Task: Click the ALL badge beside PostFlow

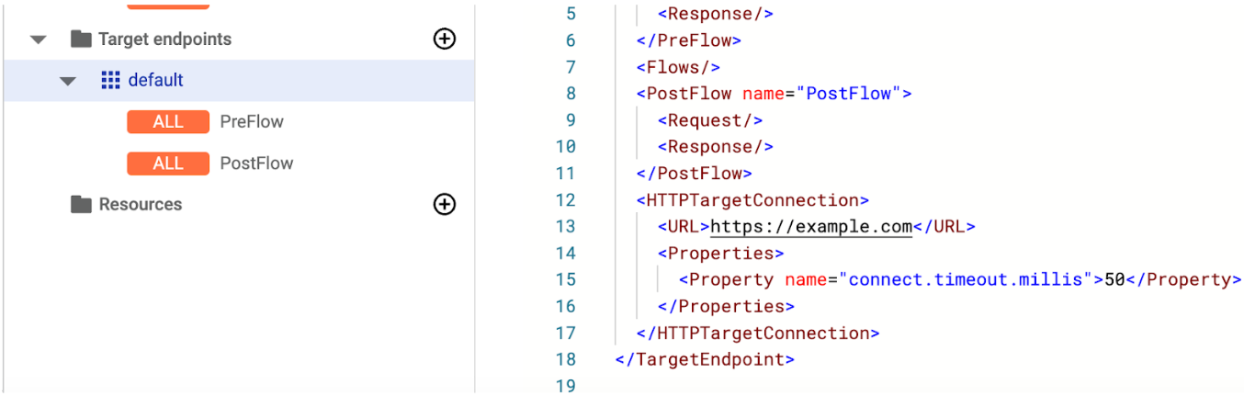Action: point(168,164)
